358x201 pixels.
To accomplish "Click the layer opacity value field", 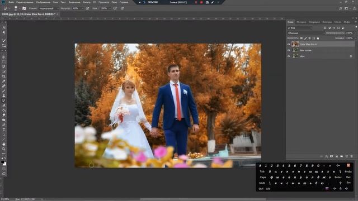I will [349, 33].
